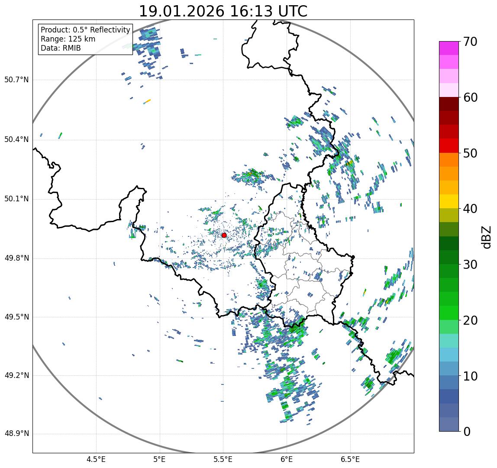This screenshot has width=497, height=468.
Task: Click the 4.5°E longitude label
Action: 96,459
